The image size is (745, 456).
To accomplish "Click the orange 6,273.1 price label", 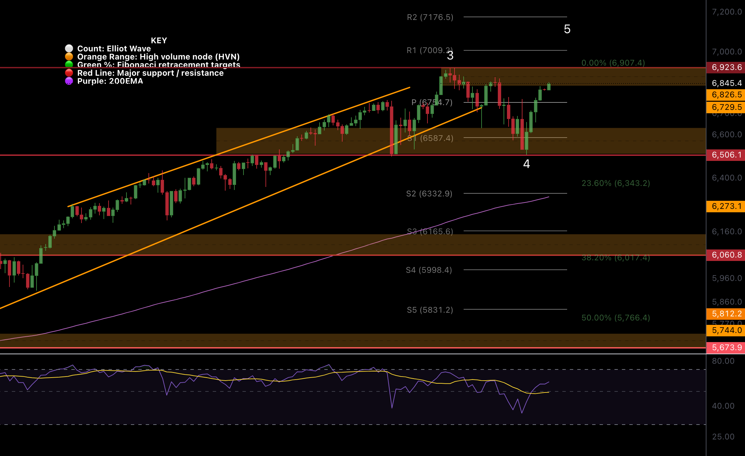I will [x=726, y=206].
